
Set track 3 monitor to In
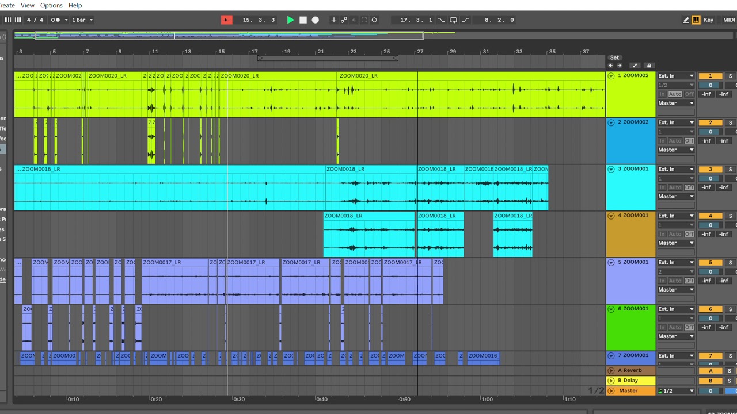pyautogui.click(x=662, y=187)
